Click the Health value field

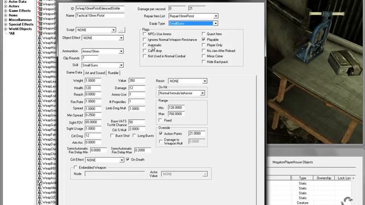[93, 88]
